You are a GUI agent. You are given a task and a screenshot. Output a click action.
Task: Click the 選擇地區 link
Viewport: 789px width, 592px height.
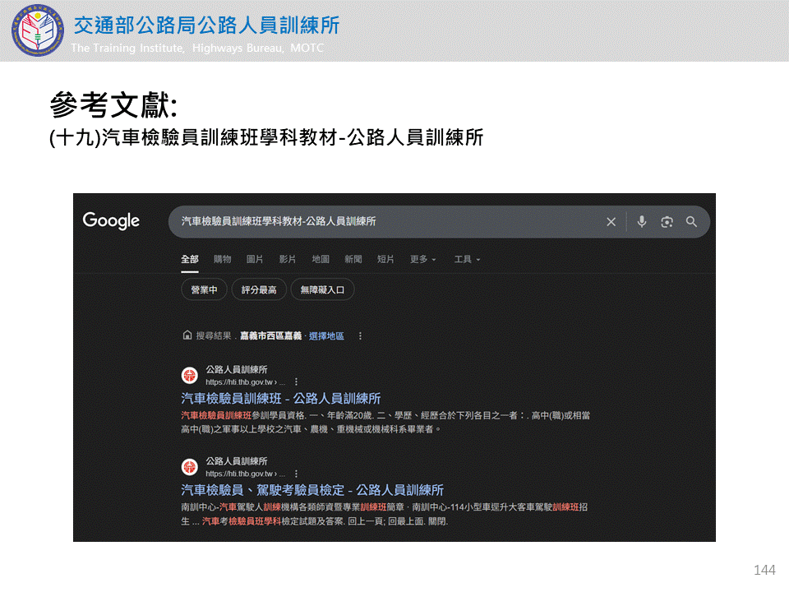[326, 336]
